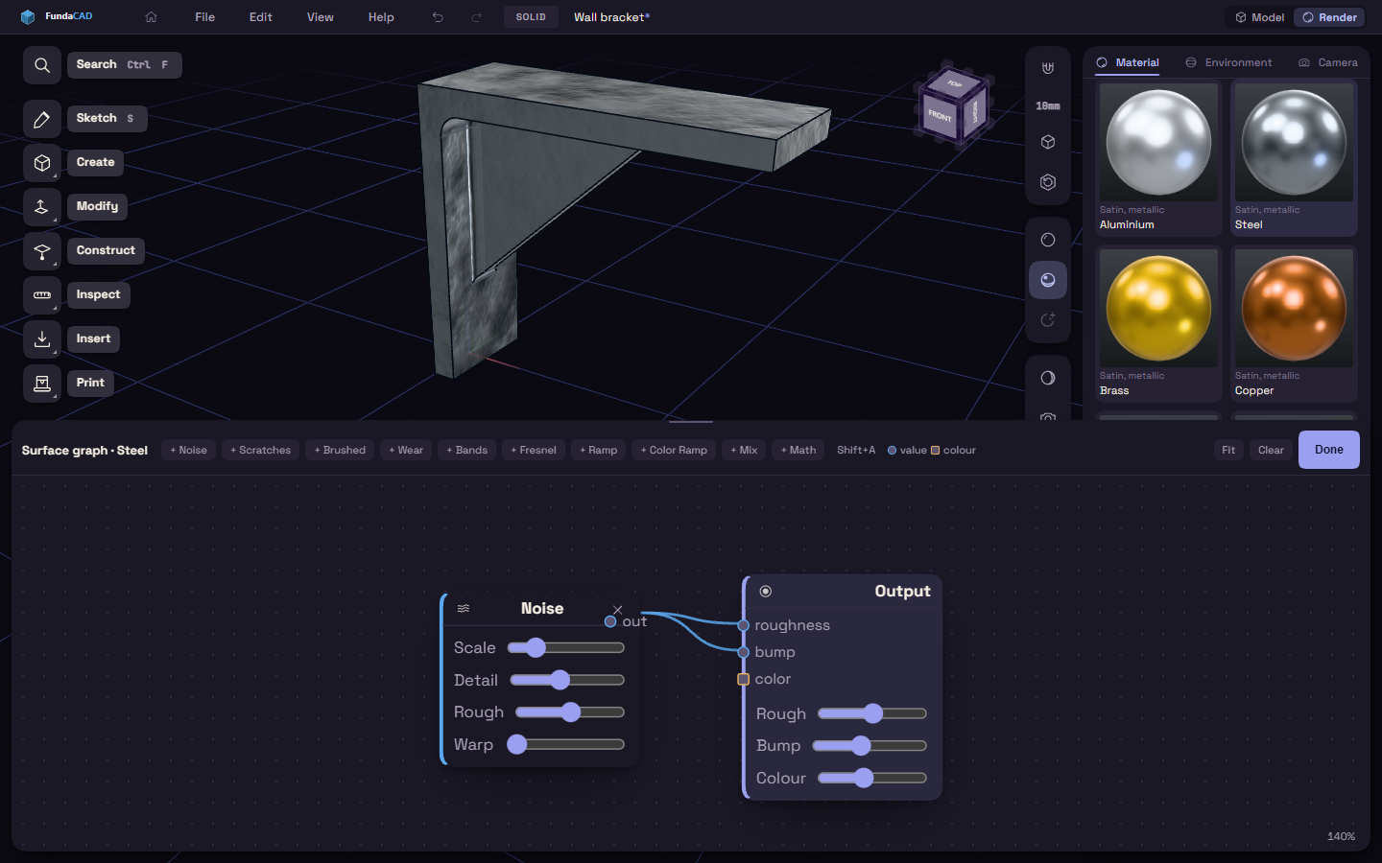Click Clear in surface graph
Screen dimensions: 1382x863
pyautogui.click(x=1271, y=450)
